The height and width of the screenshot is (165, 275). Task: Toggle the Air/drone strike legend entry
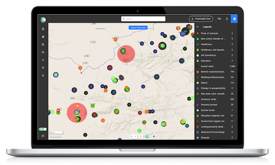(x=216, y=99)
